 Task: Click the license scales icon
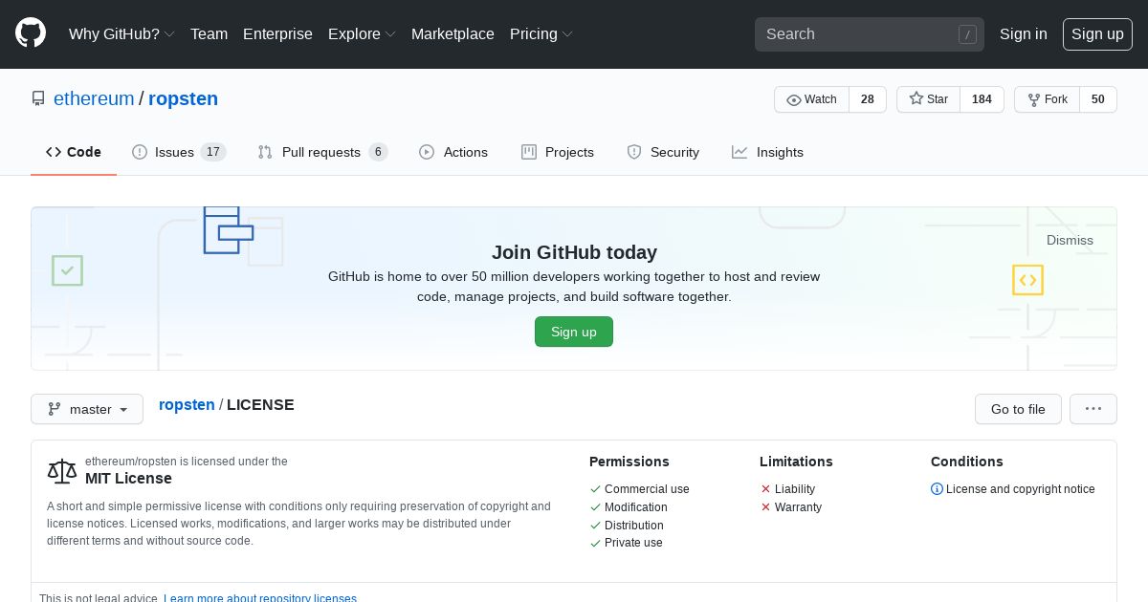(x=62, y=470)
